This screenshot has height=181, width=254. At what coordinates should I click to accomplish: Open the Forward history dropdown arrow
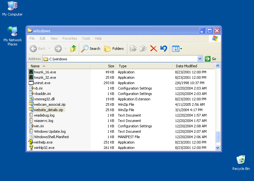[65, 49]
